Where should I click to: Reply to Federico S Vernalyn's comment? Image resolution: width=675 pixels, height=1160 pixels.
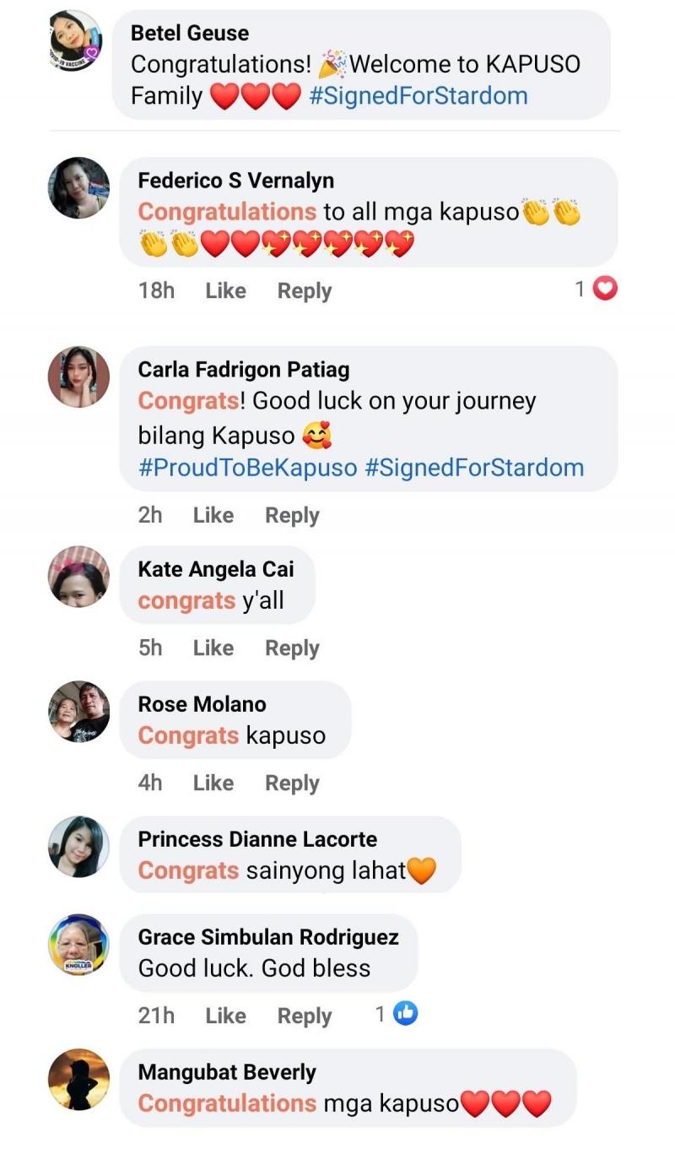coord(305,290)
